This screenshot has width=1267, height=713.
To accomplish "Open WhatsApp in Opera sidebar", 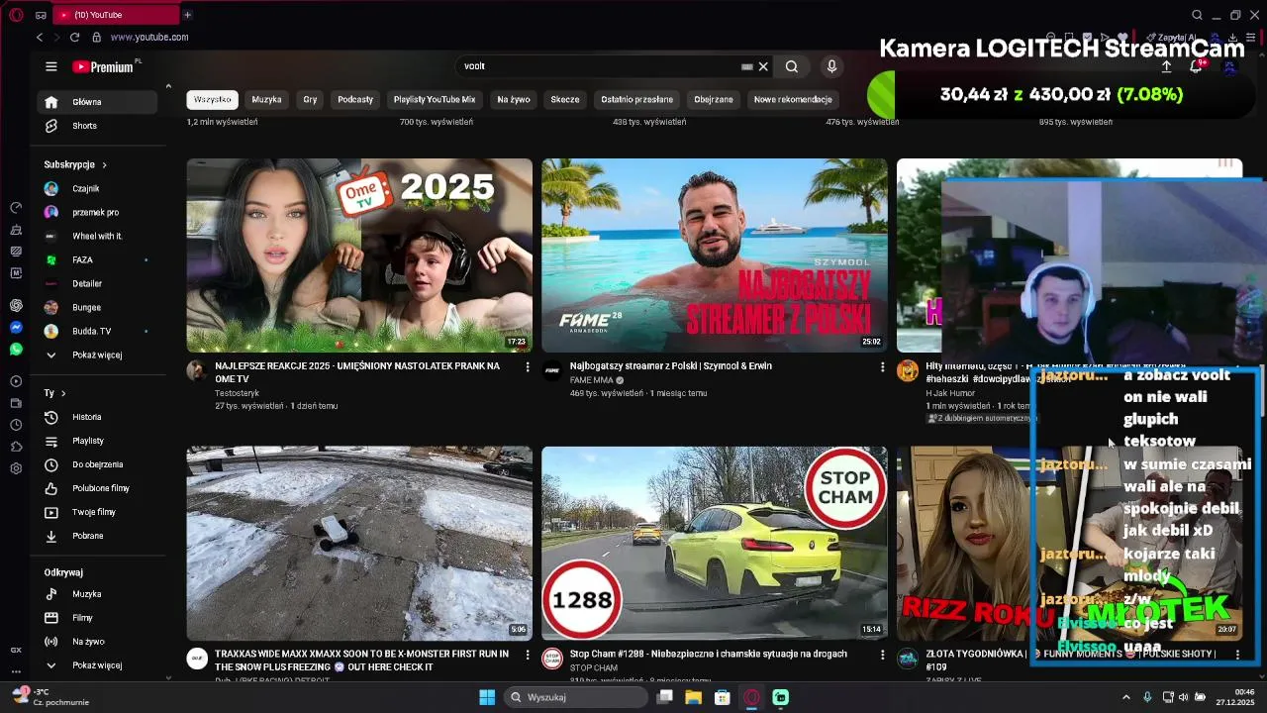I will tap(16, 350).
